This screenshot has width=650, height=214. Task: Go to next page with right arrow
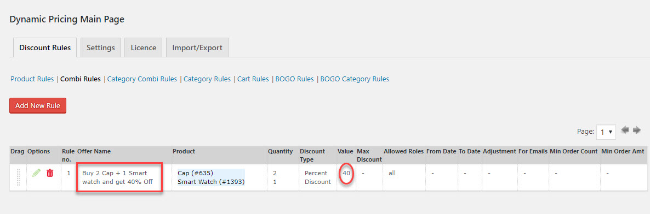(637, 130)
